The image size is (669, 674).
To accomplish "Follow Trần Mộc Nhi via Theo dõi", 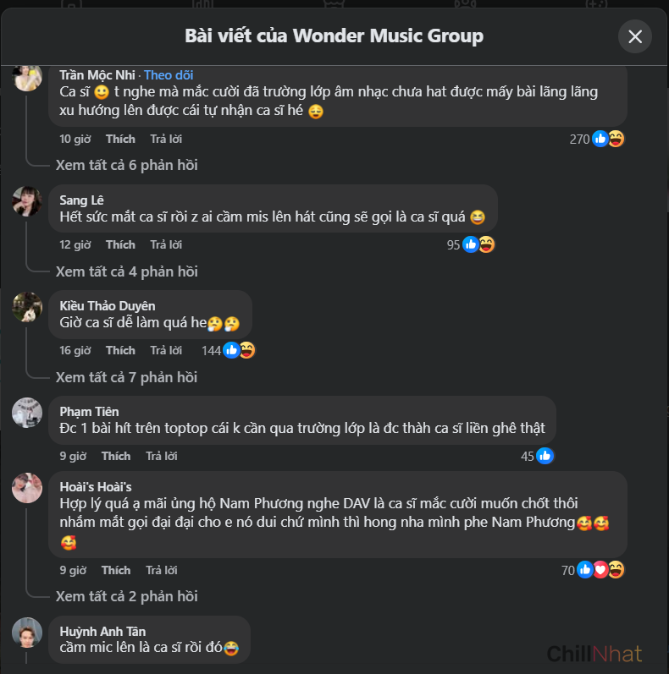I will [x=169, y=75].
